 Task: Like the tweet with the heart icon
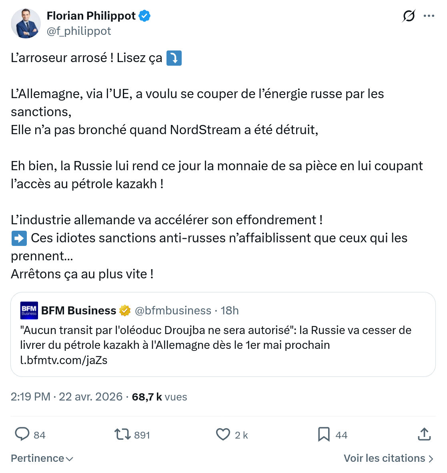point(223,434)
